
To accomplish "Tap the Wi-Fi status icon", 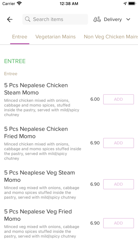I will click(19, 4).
